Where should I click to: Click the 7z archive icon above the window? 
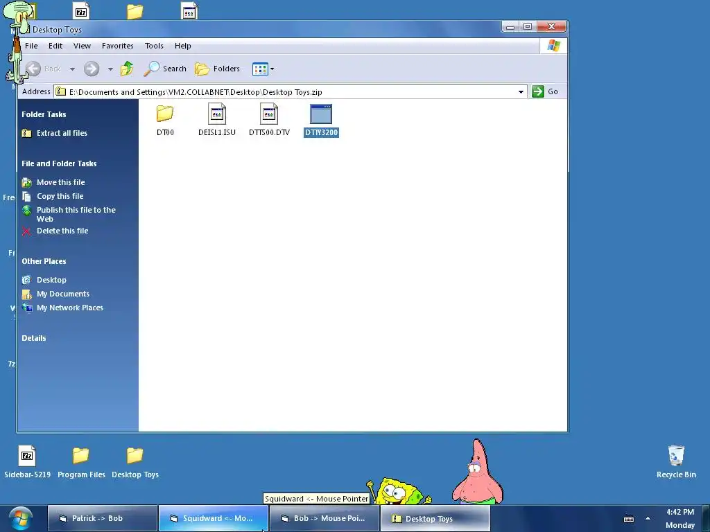coord(81,10)
